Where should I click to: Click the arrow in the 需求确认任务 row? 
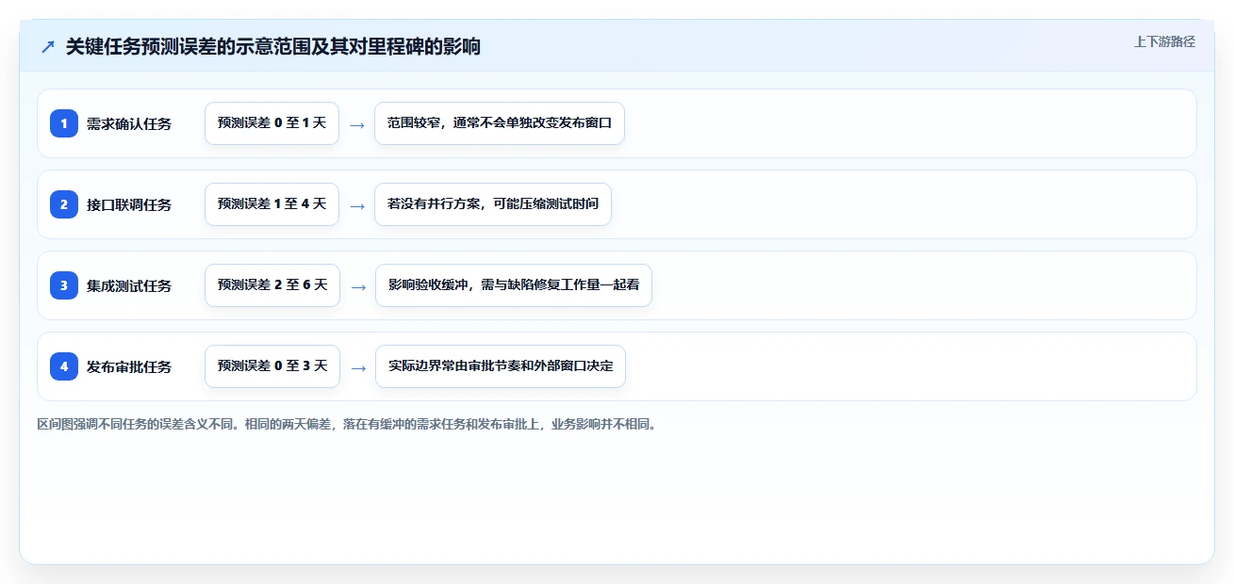[357, 124]
